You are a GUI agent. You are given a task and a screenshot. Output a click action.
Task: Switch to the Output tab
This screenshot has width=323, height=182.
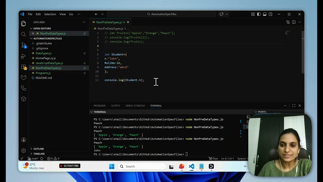pyautogui.click(x=116, y=106)
